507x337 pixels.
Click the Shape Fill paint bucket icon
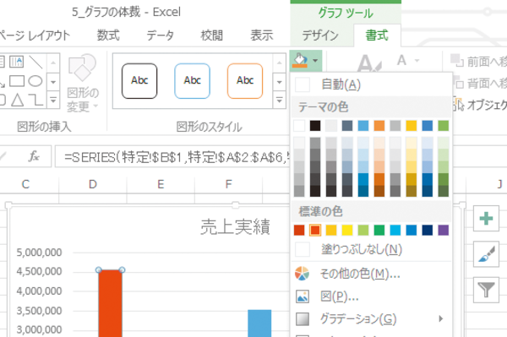tap(300, 61)
